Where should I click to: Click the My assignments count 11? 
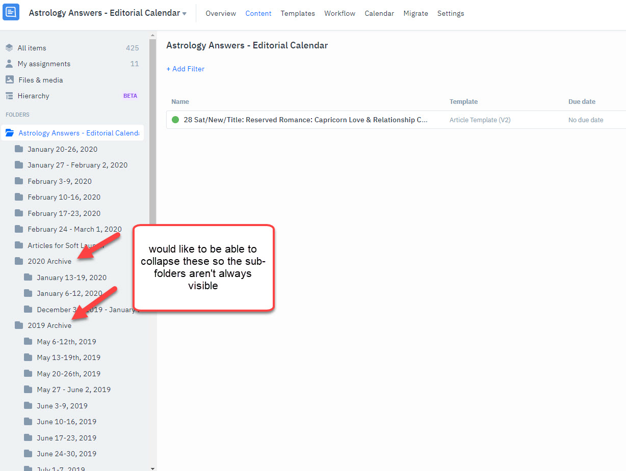(x=135, y=64)
